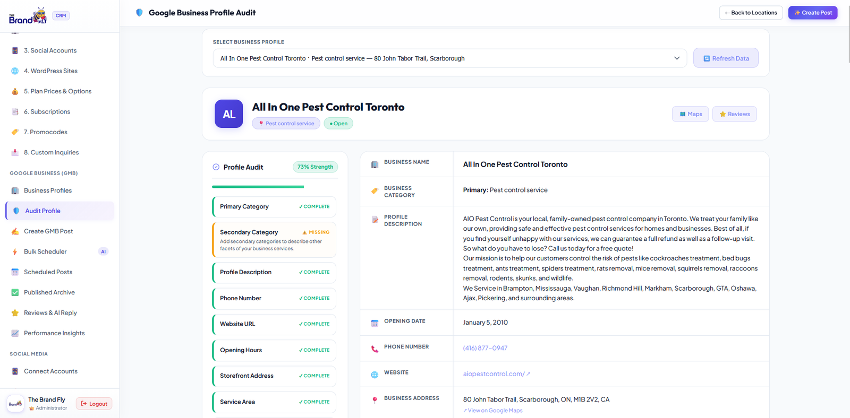Select the Opening Hours audit item
Viewport: 850px width, 418px height.
(274, 350)
